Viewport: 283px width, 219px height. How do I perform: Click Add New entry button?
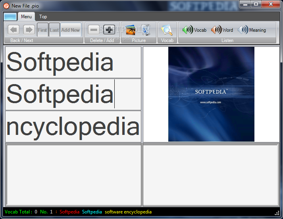coord(71,30)
